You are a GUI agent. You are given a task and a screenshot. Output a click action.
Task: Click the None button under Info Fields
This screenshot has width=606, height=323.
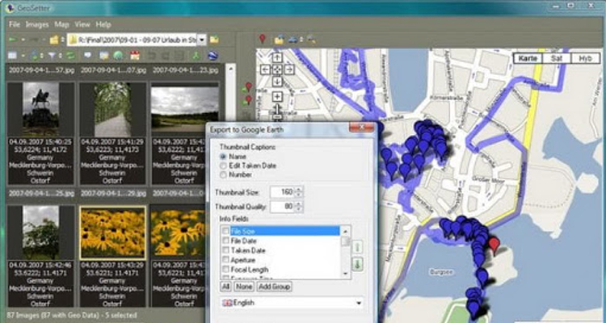tap(243, 287)
